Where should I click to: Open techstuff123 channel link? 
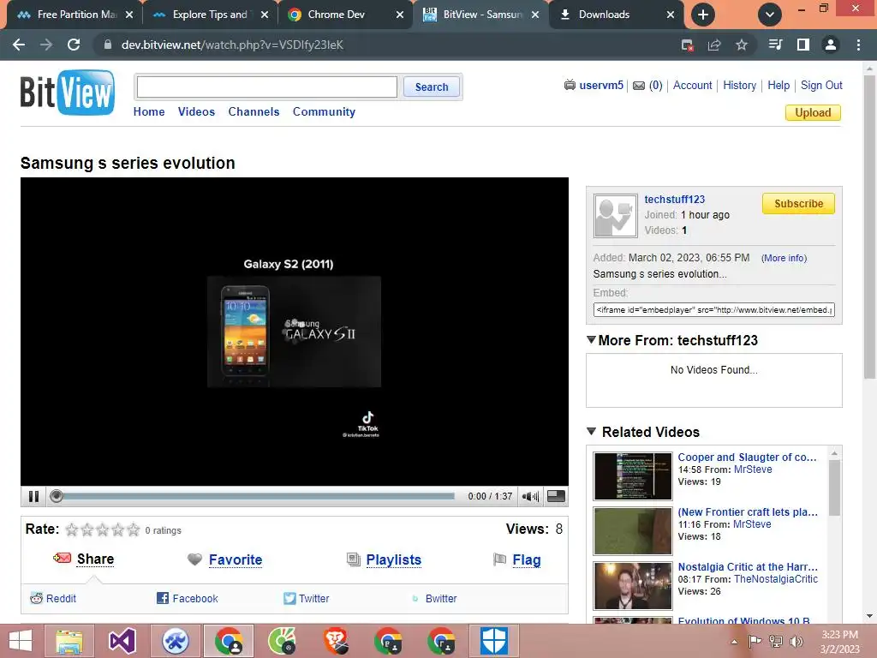[675, 199]
